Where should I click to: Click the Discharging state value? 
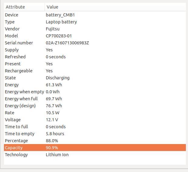(x=58, y=78)
